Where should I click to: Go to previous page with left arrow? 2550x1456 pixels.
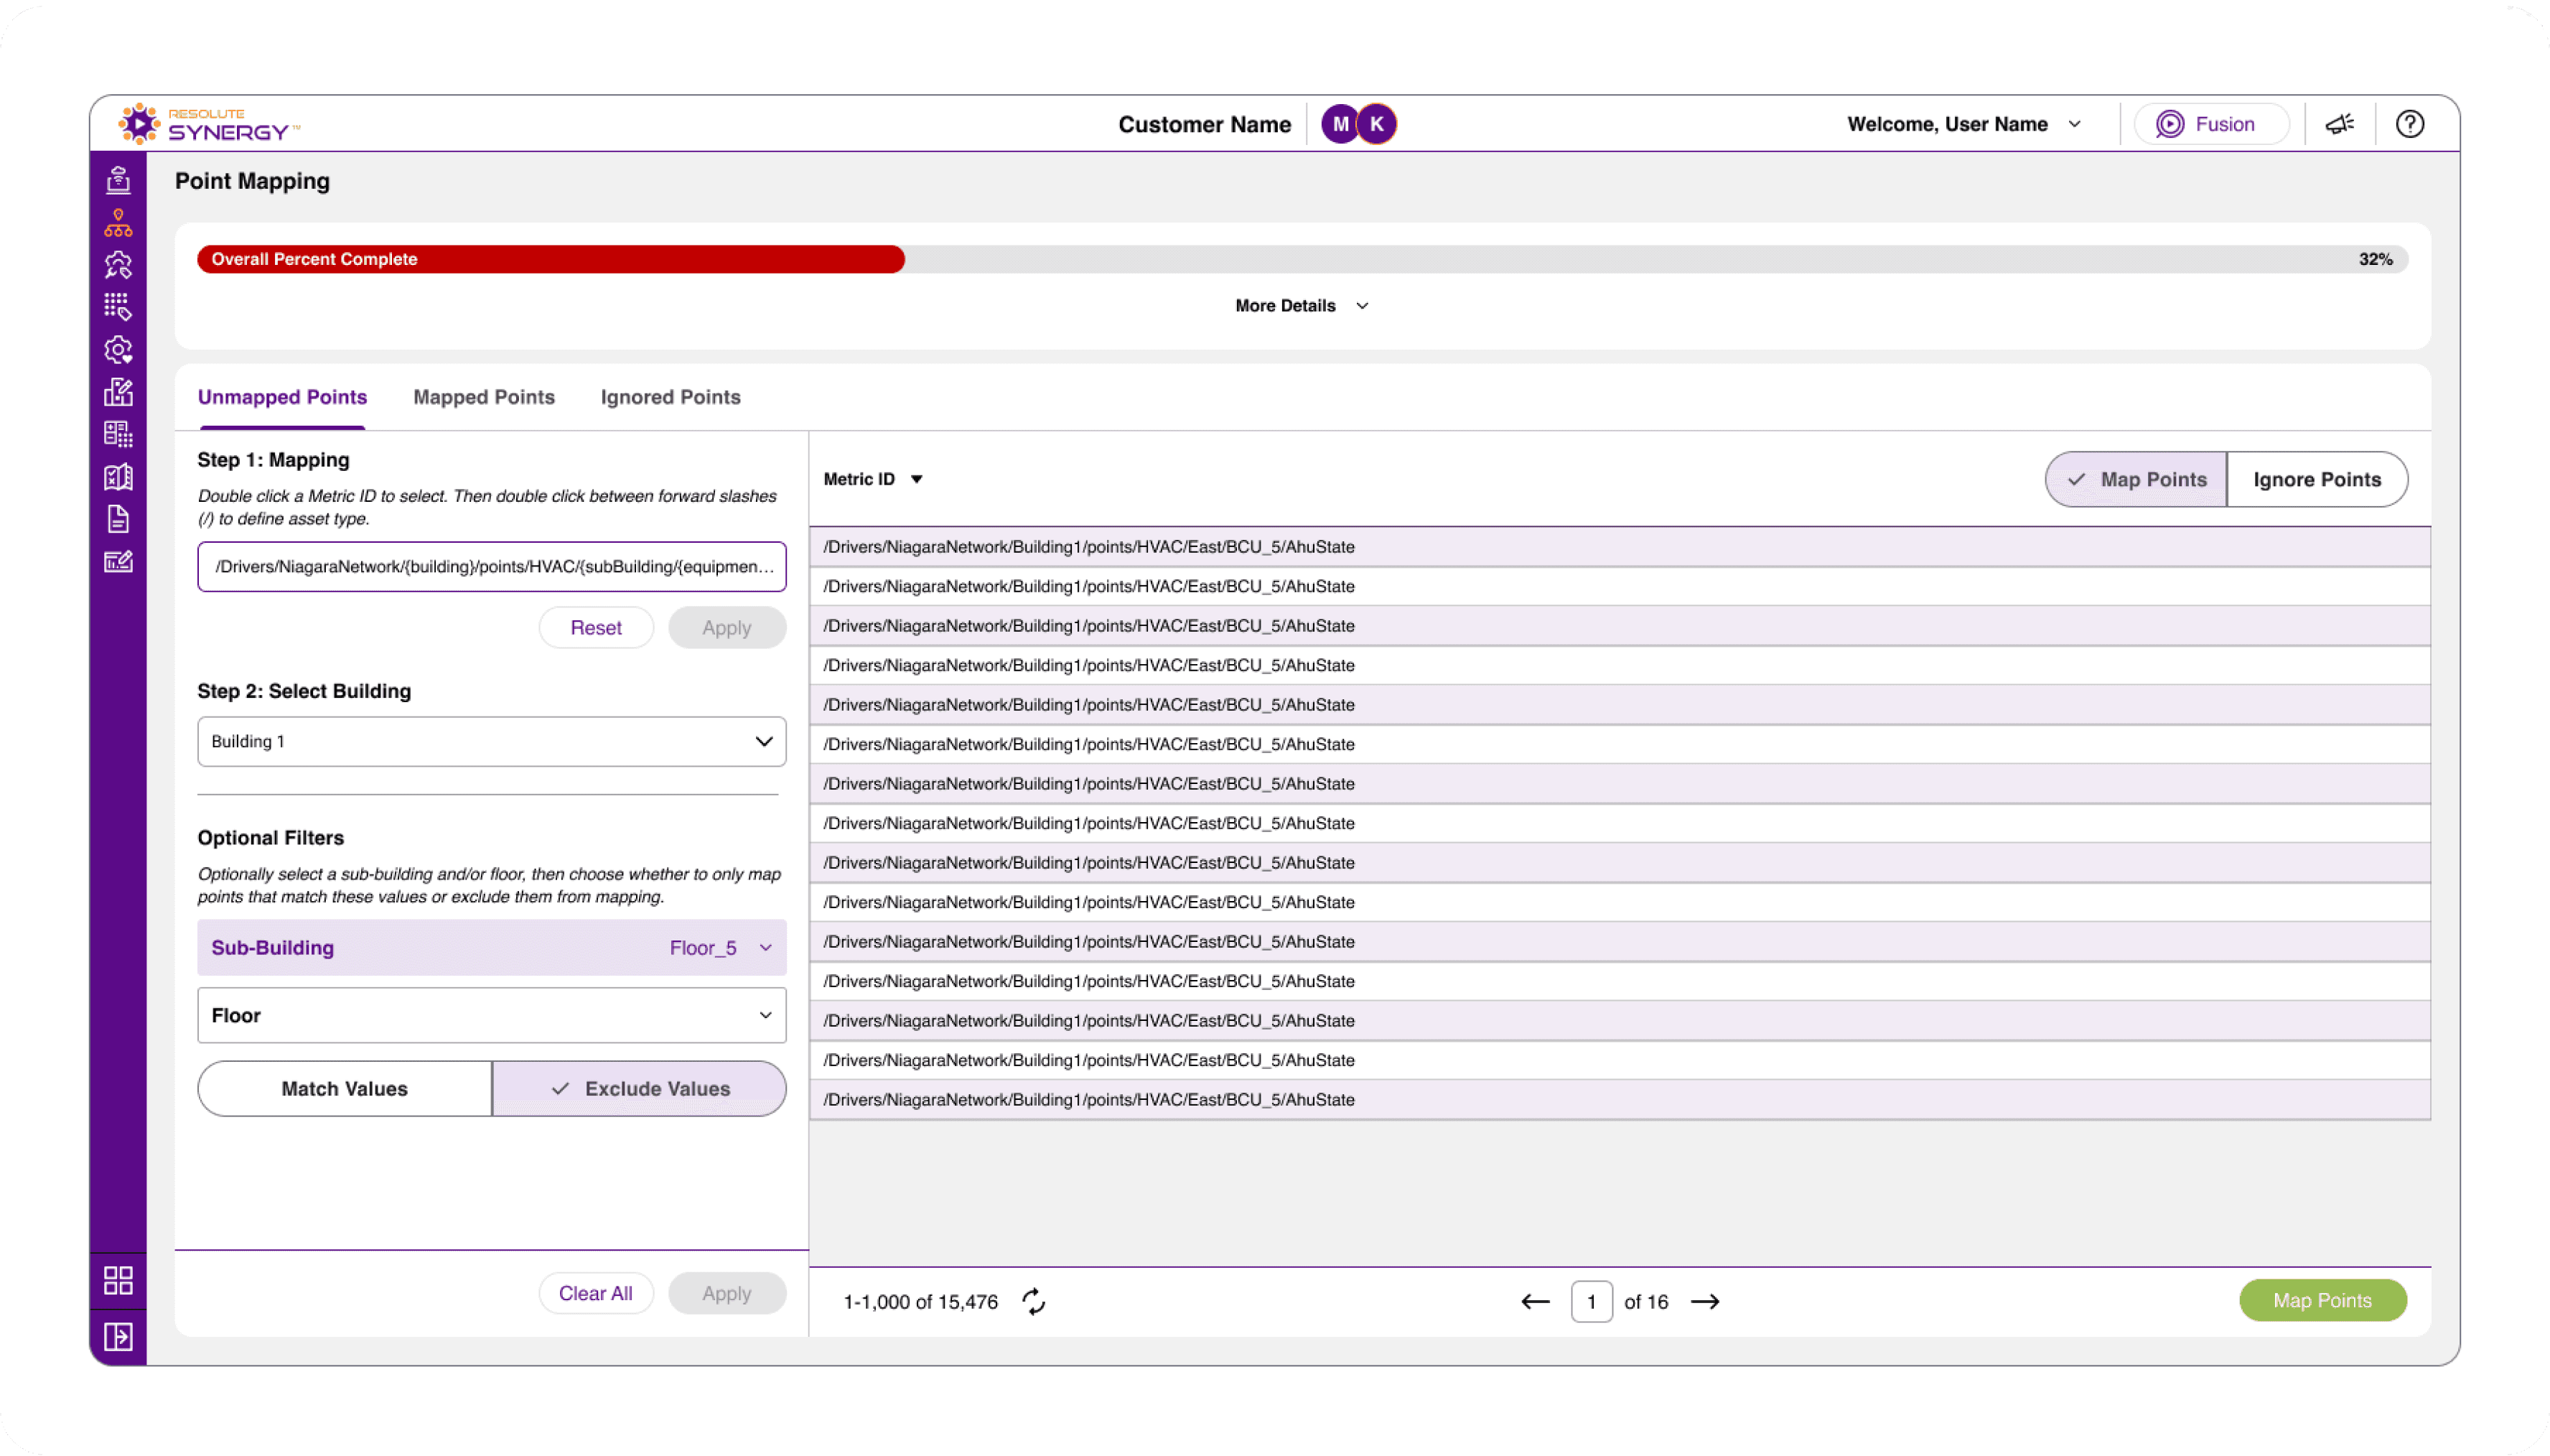pos(1536,1301)
